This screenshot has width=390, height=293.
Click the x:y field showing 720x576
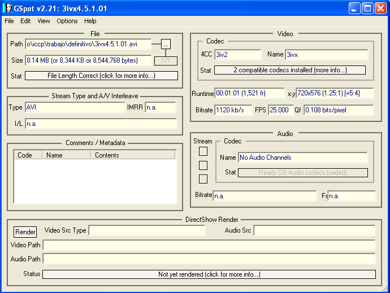click(335, 93)
